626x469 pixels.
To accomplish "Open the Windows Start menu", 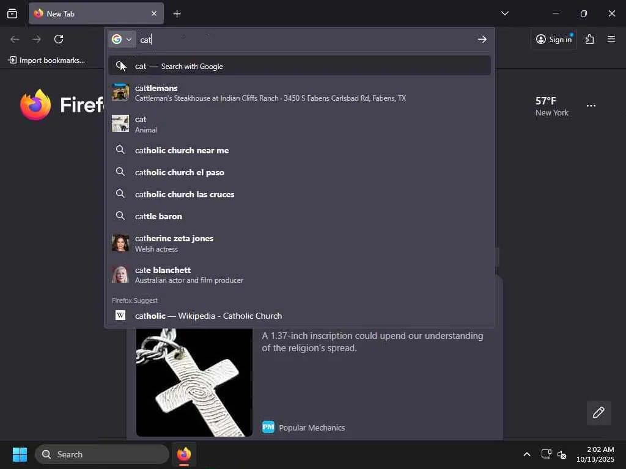I will pos(20,454).
